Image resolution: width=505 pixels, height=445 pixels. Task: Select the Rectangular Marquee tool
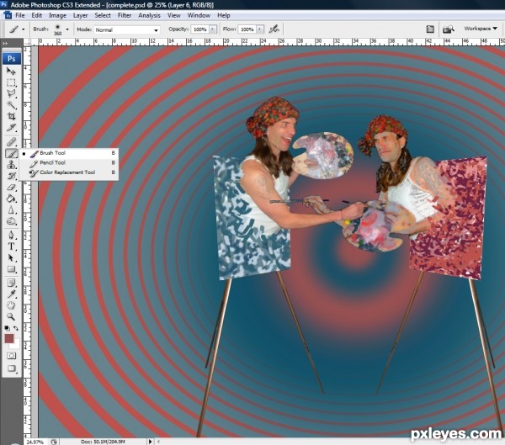tap(11, 82)
